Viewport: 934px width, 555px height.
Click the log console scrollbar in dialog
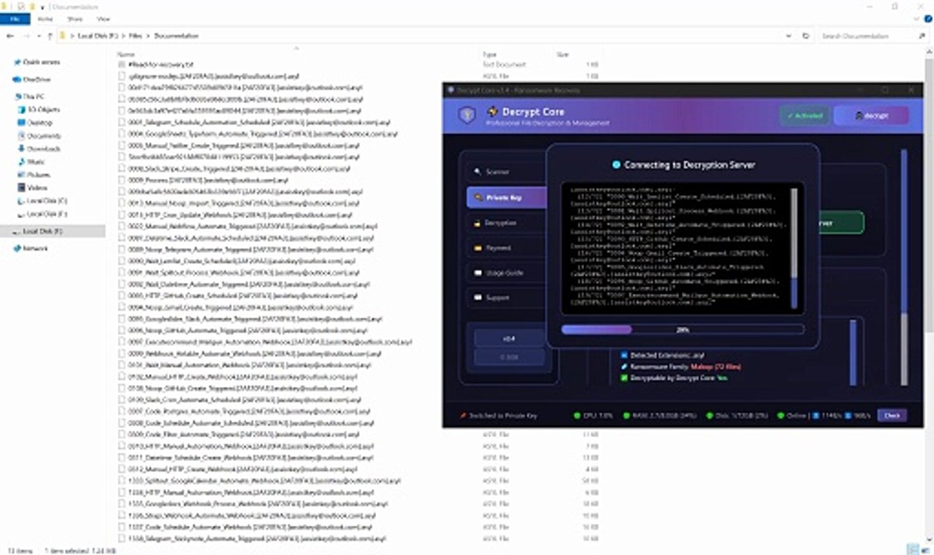click(x=794, y=248)
